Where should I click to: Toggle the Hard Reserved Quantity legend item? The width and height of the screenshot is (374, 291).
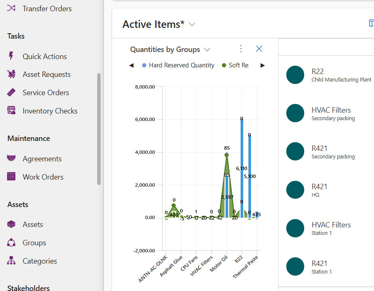pos(178,65)
